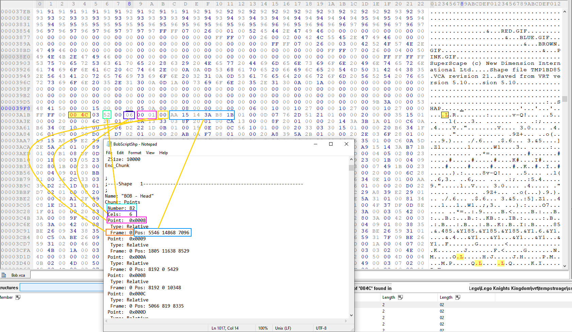The height and width of the screenshot is (332, 572).
Task: Open the Help menu in Notepad
Action: point(163,153)
